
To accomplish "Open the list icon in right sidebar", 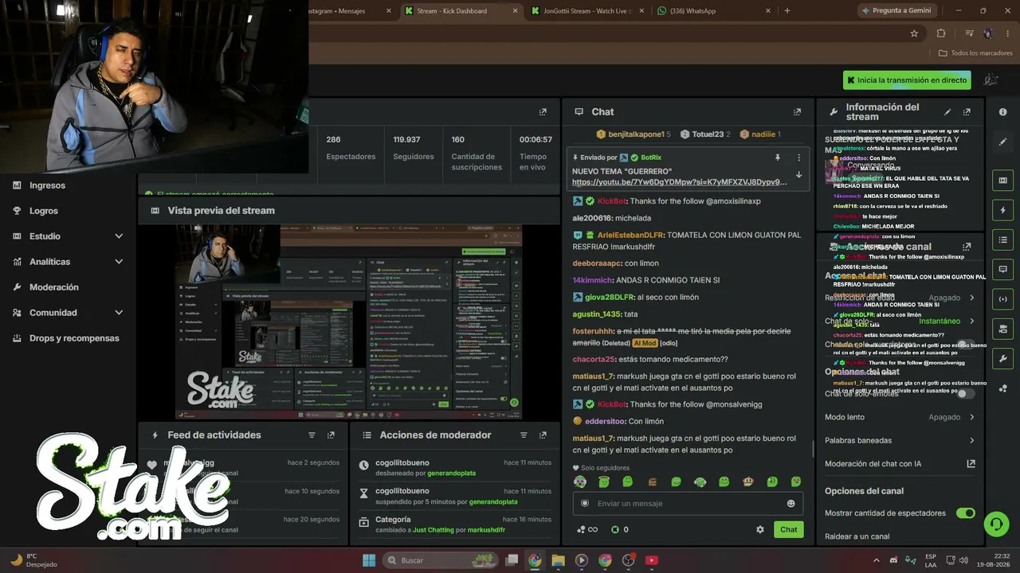I will pos(1002,240).
